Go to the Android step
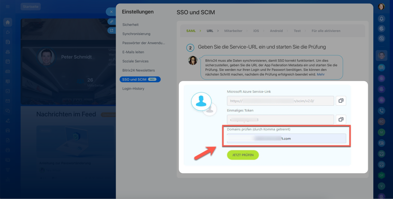Viewport: 393px width, 199px height. (276, 31)
